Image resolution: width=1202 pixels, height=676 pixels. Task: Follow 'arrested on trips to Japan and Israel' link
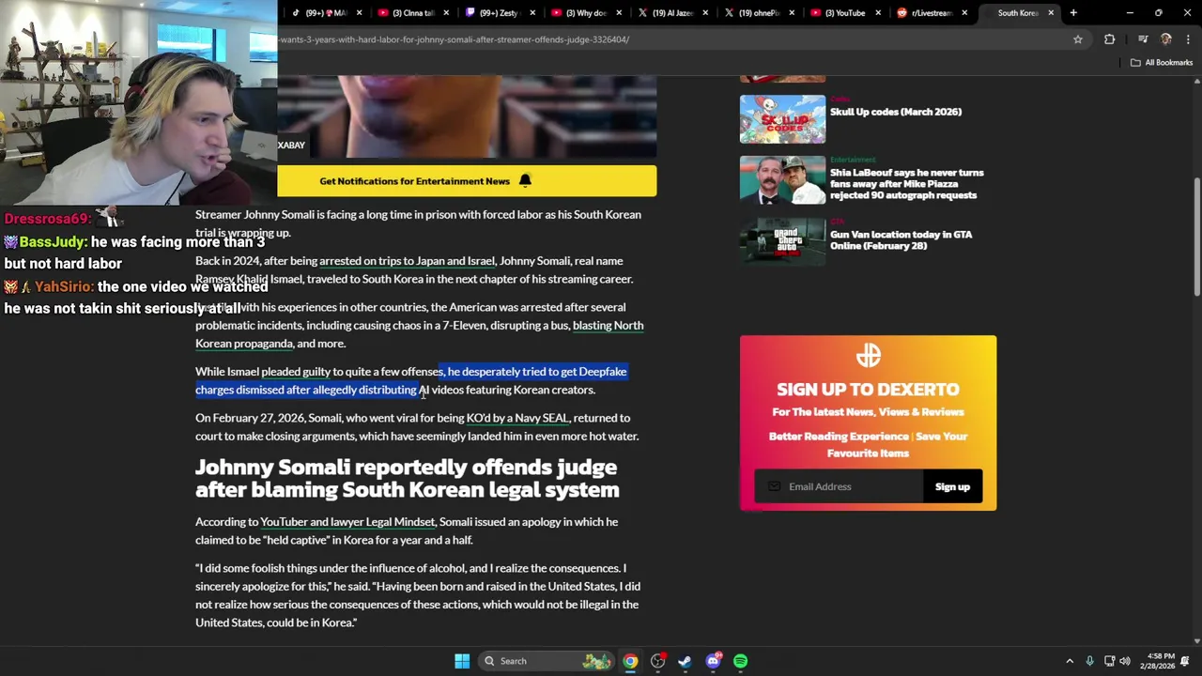coord(407,261)
